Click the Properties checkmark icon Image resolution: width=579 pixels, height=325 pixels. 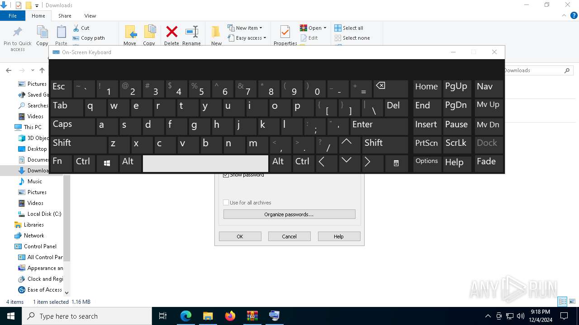pos(285,32)
